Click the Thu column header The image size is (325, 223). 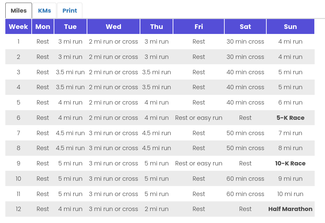tap(157, 27)
